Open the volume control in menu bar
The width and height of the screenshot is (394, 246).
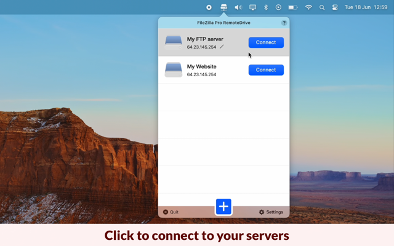pyautogui.click(x=238, y=7)
